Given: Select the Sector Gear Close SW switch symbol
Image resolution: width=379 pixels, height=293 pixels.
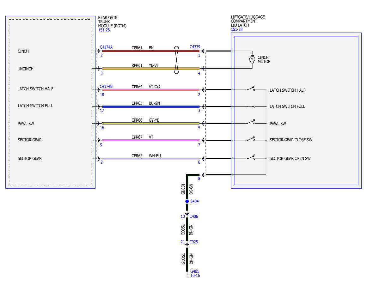Looking at the screenshot, I should pyautogui.click(x=251, y=139).
